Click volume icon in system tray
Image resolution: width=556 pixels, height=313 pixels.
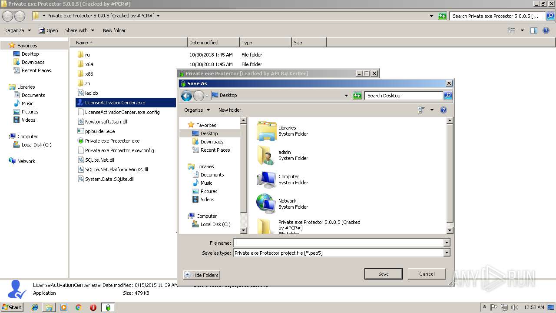(515, 307)
